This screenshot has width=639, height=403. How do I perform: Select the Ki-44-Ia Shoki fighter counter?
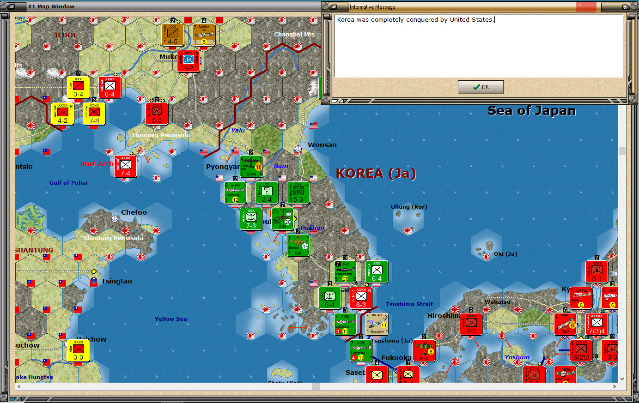(x=581, y=298)
